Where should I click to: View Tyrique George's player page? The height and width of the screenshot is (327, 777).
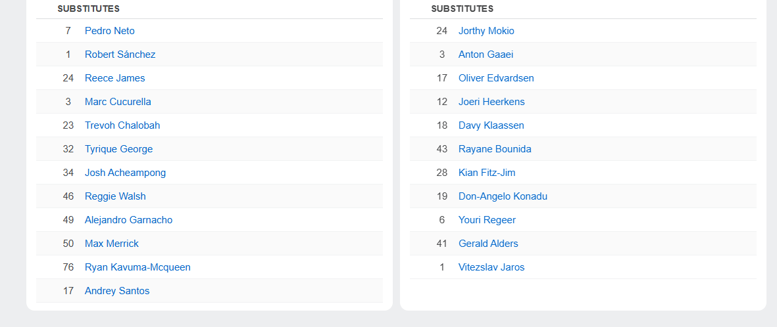tap(118, 149)
